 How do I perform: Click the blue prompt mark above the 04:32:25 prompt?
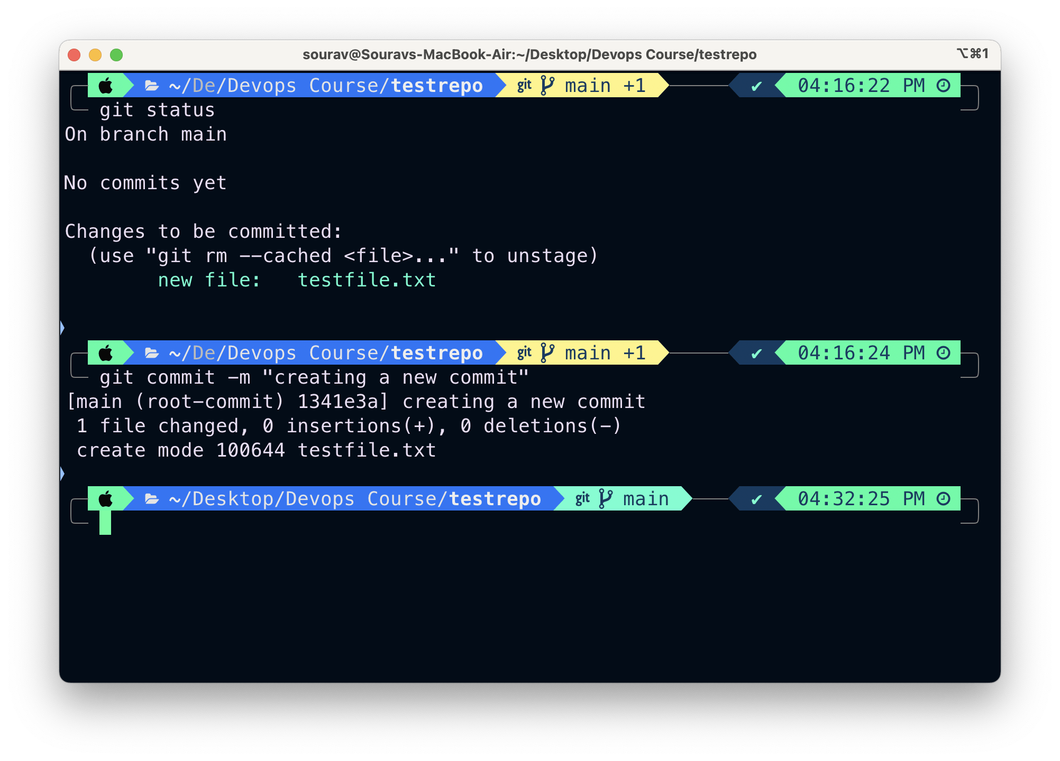pyautogui.click(x=62, y=474)
